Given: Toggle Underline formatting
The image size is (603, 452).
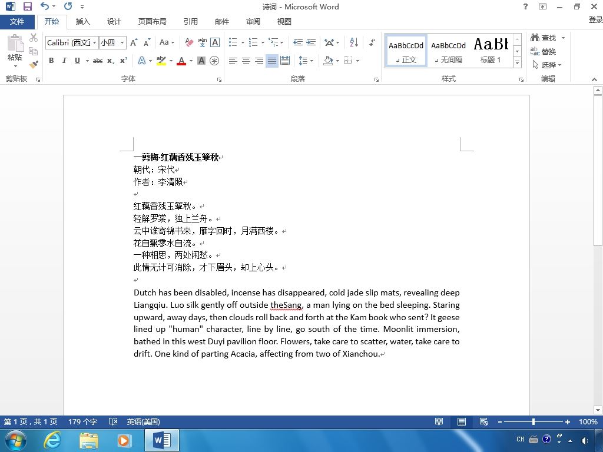Looking at the screenshot, I should click(x=77, y=61).
